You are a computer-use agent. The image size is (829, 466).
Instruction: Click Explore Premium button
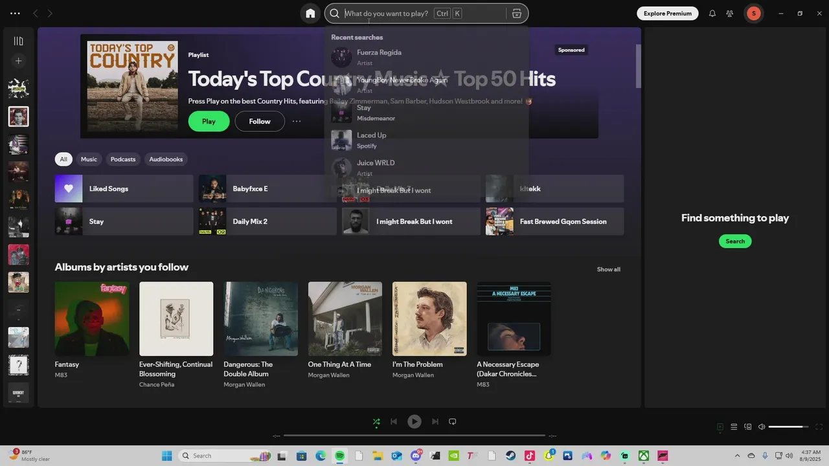667,14
